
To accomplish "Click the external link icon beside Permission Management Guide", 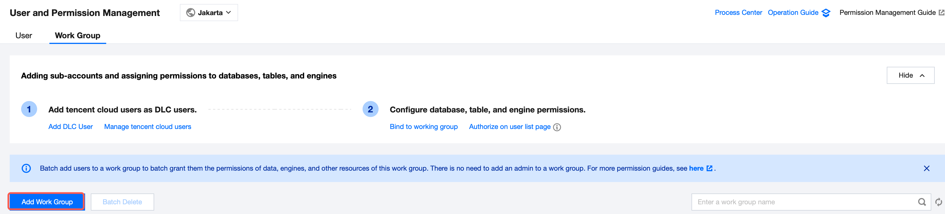I will coord(941,13).
